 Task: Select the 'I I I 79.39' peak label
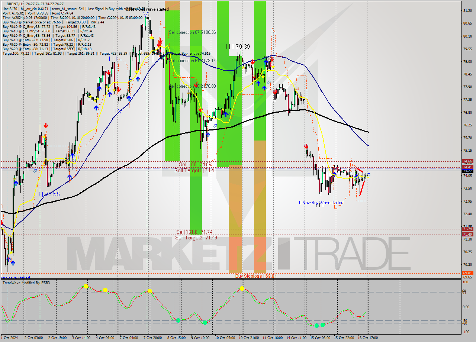point(238,46)
